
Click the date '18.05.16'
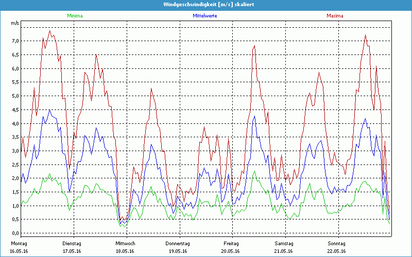(x=125, y=251)
